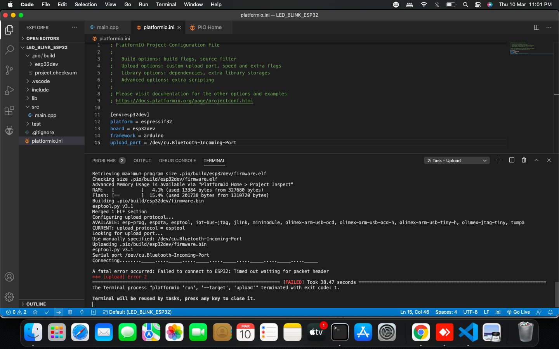Screen dimensions: 559x349
Task: Select main.cpp in the file tree
Action: tap(52, 116)
